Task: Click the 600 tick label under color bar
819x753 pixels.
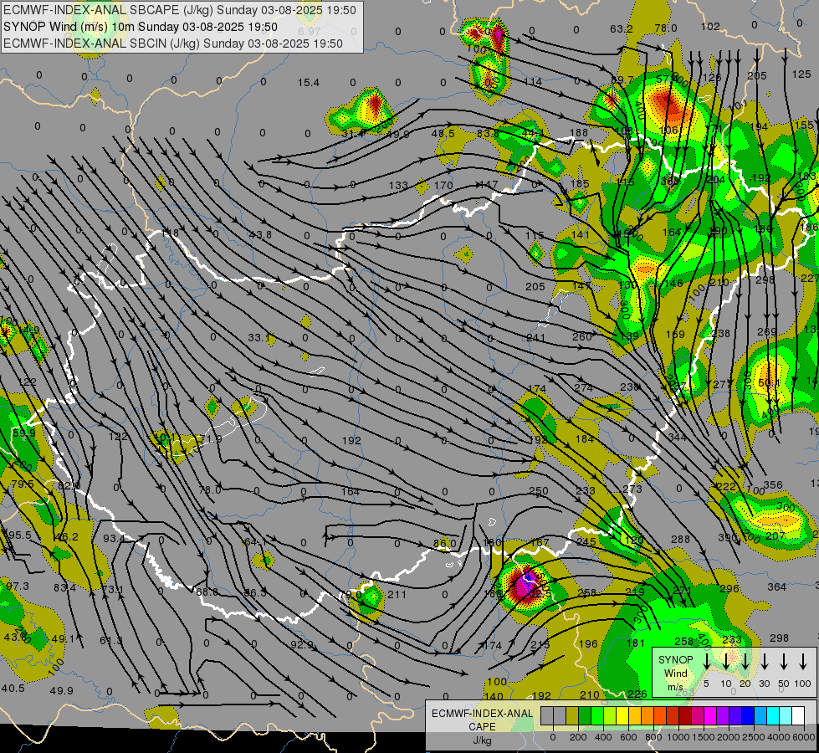Action: pos(628,737)
